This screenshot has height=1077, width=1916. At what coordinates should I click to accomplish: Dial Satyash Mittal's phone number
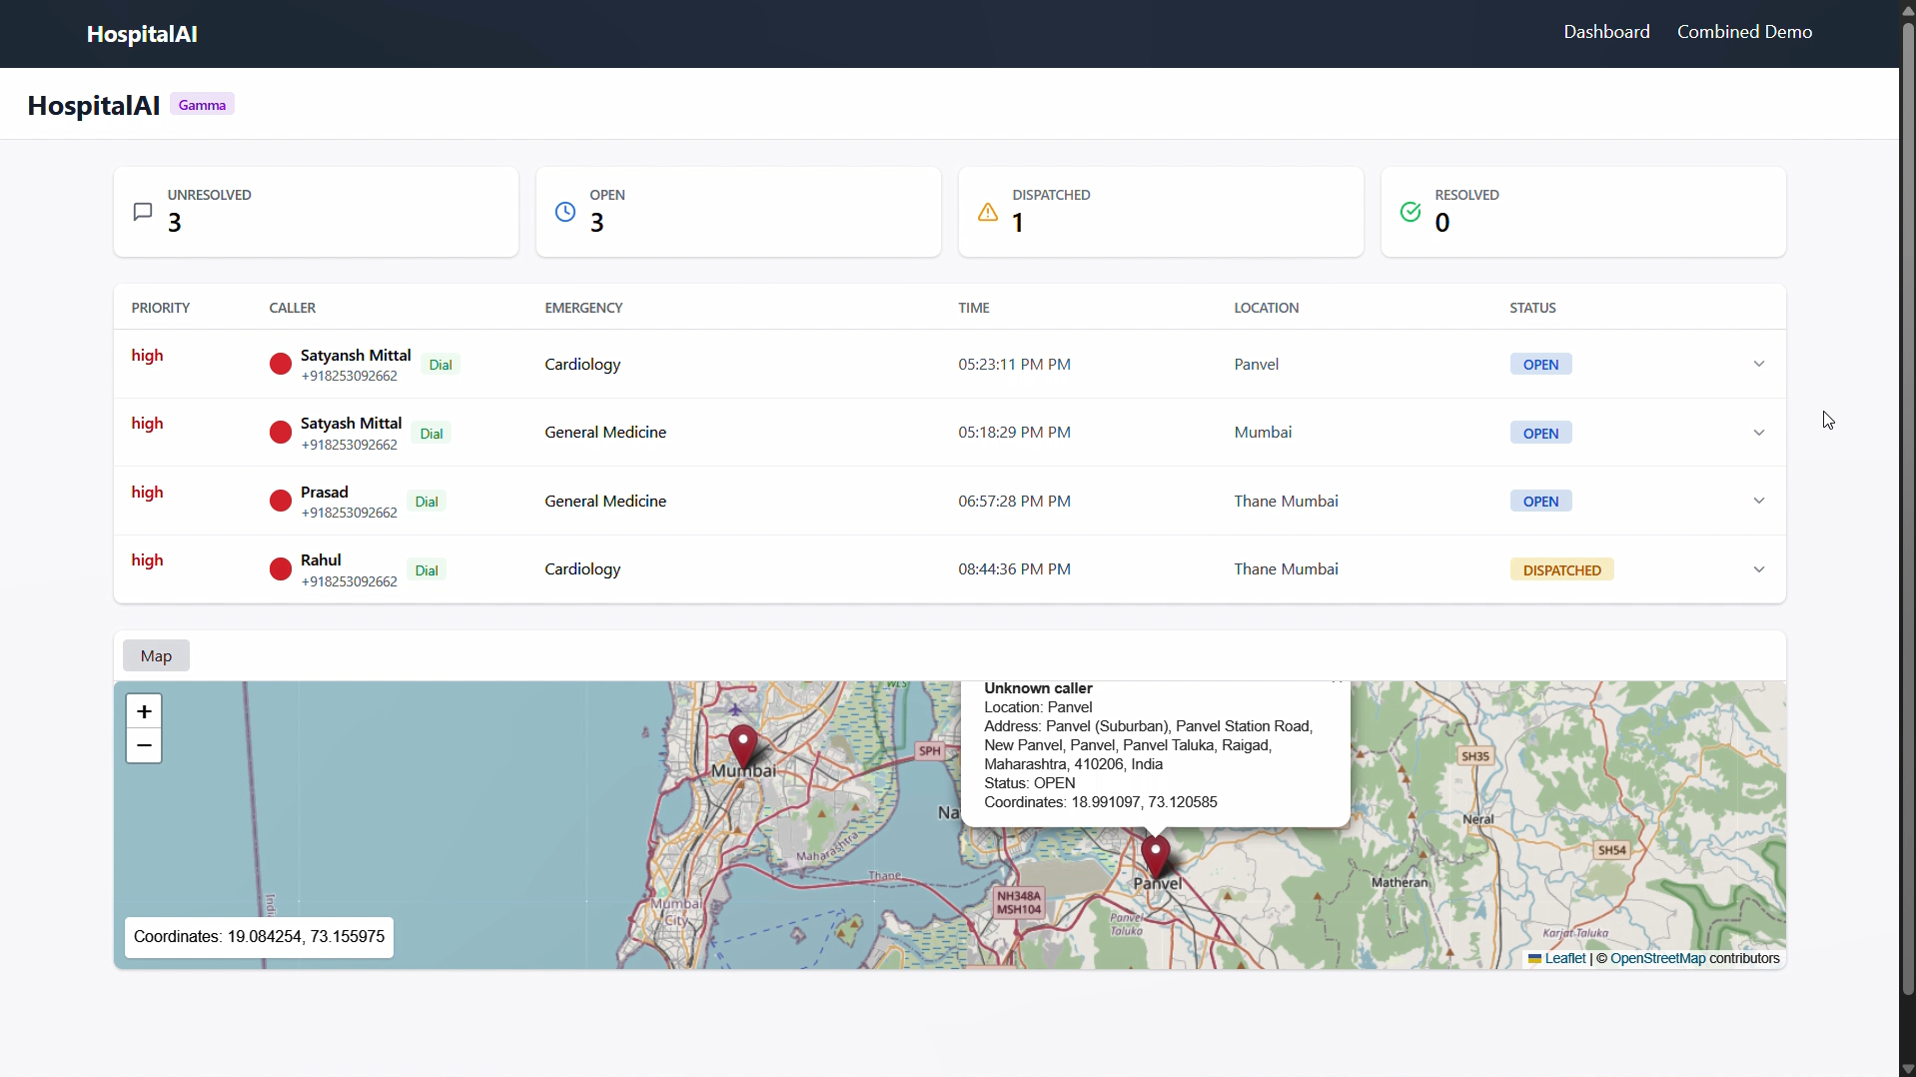click(432, 434)
